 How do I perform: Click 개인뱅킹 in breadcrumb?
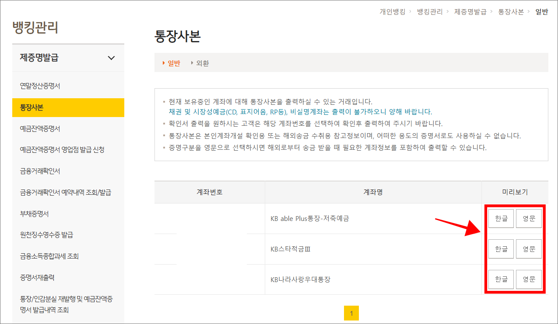(x=392, y=12)
